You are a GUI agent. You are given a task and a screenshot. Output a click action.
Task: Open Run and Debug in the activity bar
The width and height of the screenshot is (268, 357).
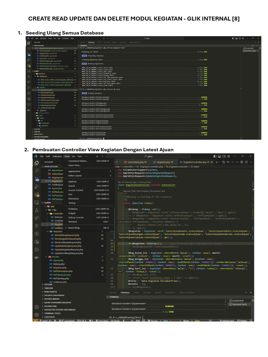pyautogui.click(x=36, y=188)
